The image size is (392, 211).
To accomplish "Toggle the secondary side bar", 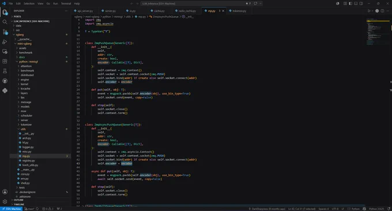I will click(361, 3).
